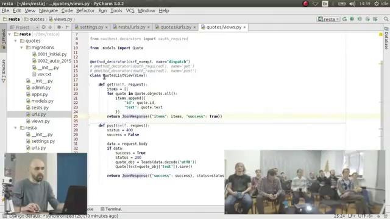Click the 'def post(self, request):' line
This screenshot has height=219, width=390.
pyautogui.click(x=124, y=126)
